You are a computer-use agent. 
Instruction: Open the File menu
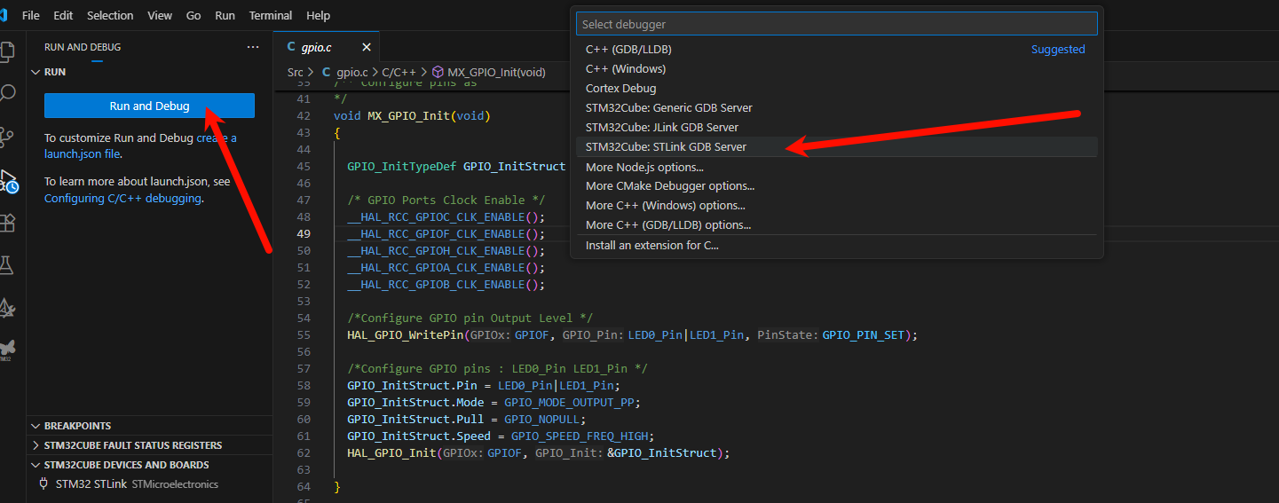point(30,15)
